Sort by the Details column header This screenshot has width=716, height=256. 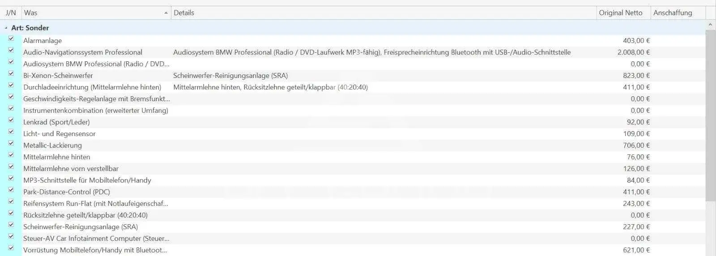point(384,13)
